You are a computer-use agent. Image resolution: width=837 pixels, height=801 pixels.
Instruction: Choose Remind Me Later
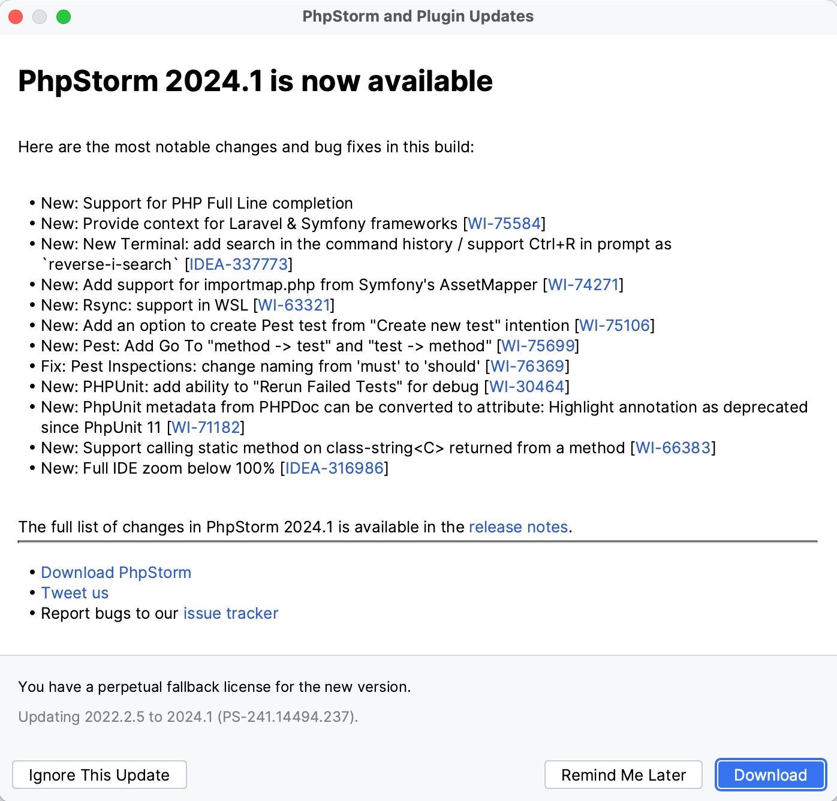(623, 775)
